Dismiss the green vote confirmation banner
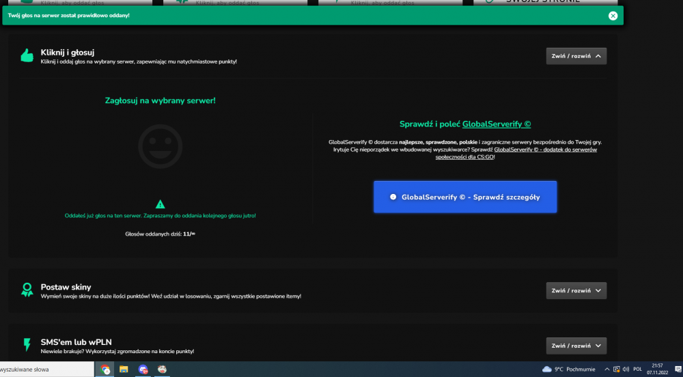Viewport: 683px width, 377px height. click(x=613, y=16)
